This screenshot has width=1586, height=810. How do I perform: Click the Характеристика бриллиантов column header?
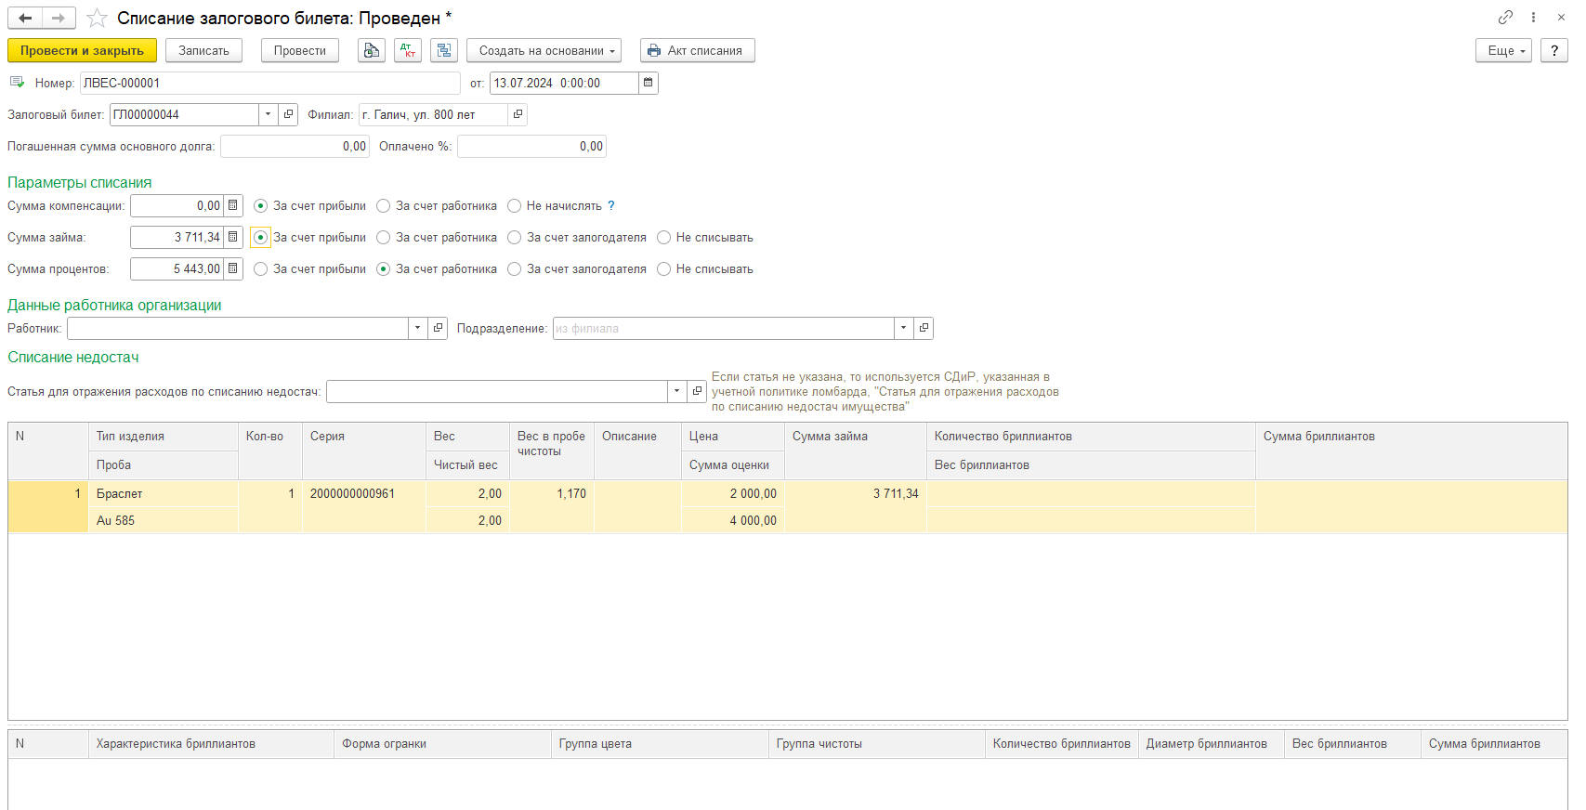[x=211, y=744]
